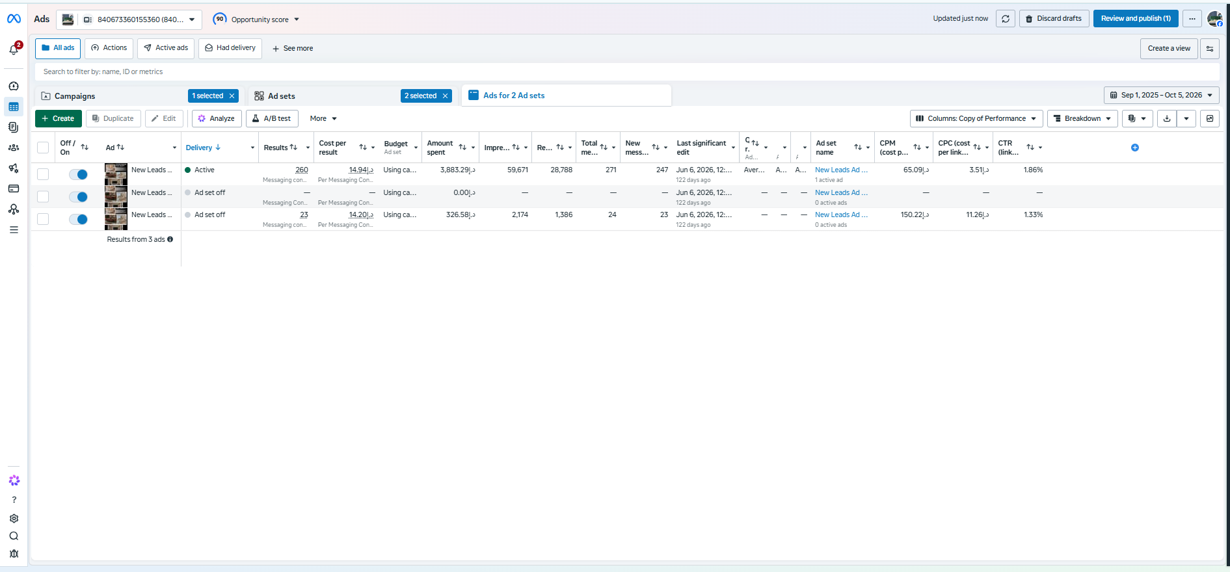
Task: Click Discard drafts button
Action: [1054, 19]
